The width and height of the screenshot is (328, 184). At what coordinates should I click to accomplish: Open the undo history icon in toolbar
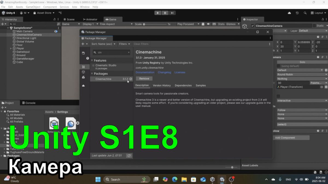(x=297, y=13)
